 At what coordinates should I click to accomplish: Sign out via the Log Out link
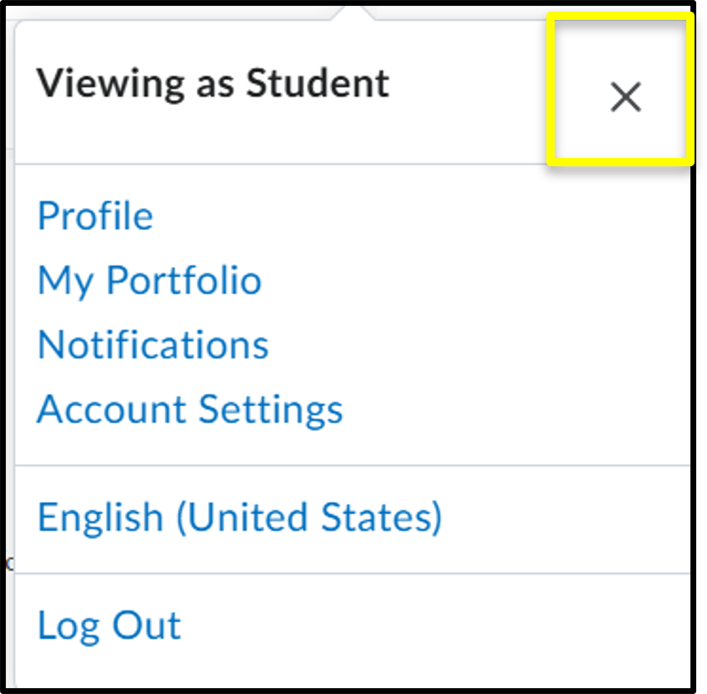click(x=109, y=625)
